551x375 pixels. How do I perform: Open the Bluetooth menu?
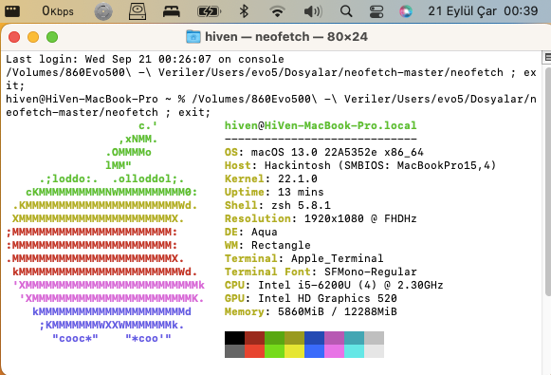(244, 11)
